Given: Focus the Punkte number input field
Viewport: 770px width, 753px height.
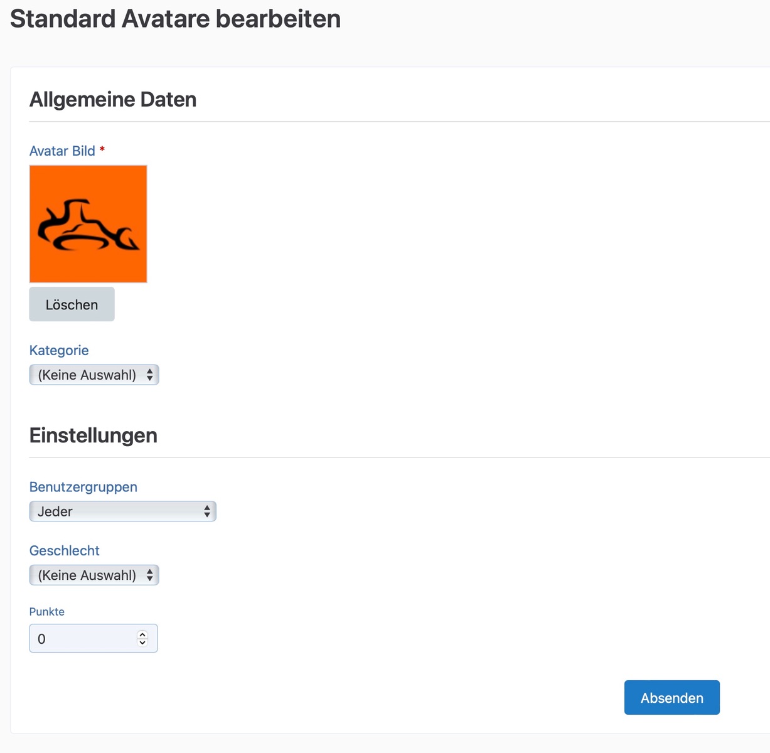Looking at the screenshot, I should [82, 639].
